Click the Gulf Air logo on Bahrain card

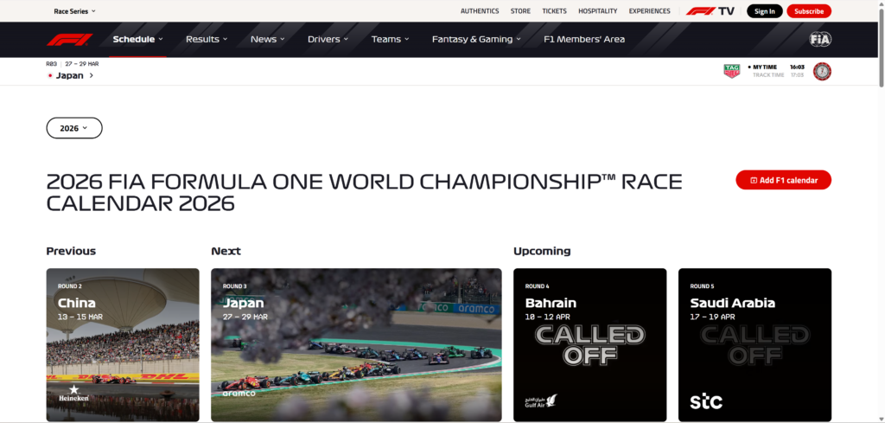tap(540, 401)
